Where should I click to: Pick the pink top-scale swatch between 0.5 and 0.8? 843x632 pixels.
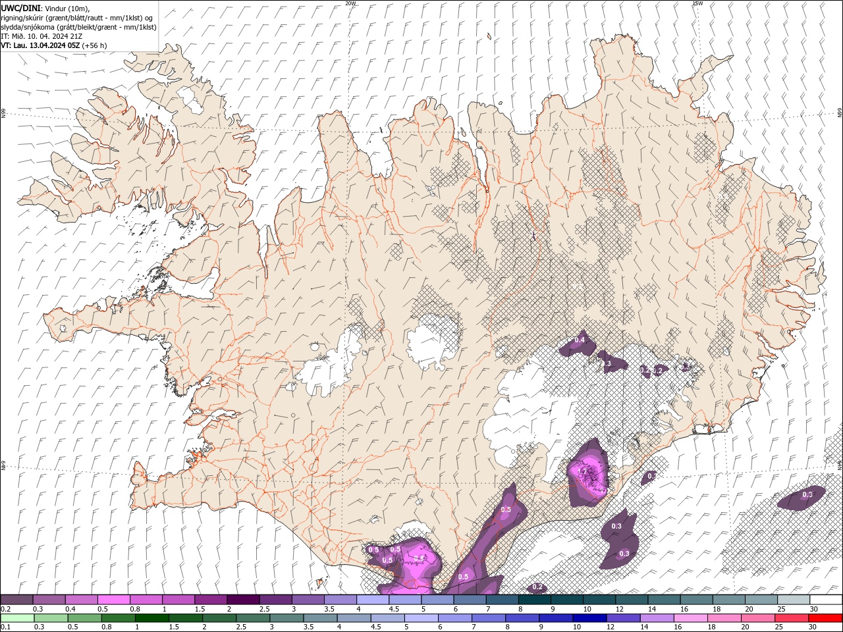click(113, 600)
